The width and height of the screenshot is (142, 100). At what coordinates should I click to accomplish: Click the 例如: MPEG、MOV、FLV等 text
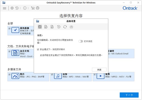[x=118, y=77]
